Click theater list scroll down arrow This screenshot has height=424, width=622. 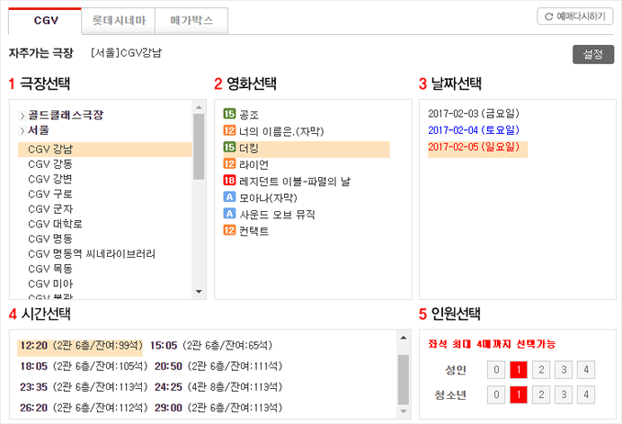pyautogui.click(x=200, y=292)
